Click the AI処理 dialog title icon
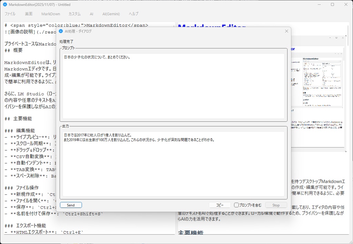The height and width of the screenshot is (244, 353). coord(61,31)
